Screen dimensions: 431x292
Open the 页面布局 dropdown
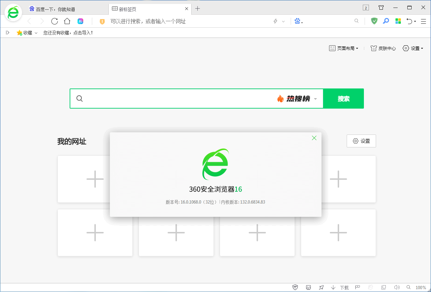tap(343, 48)
